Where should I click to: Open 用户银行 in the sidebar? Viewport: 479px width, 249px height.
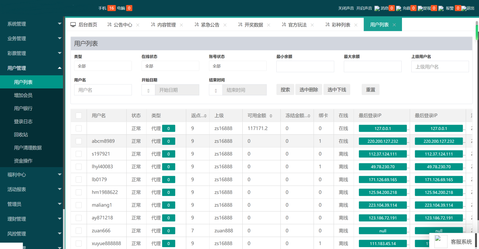[x=23, y=108]
